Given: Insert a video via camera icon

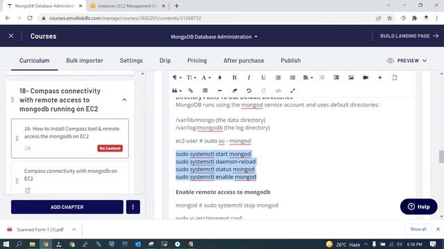Looking at the screenshot, I should [x=366, y=77].
